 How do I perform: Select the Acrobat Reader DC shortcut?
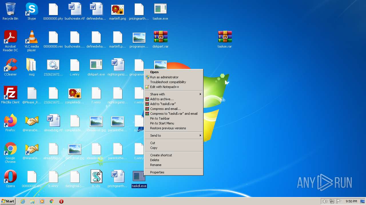(x=10, y=41)
